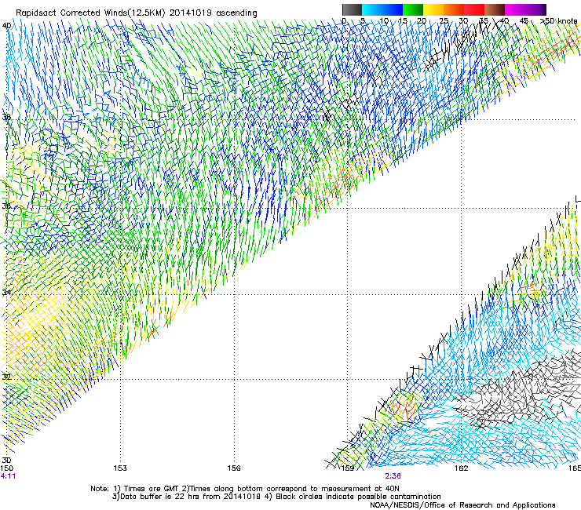
Task: Click the purple time stamp '4:11'
Action: pyautogui.click(x=8, y=476)
